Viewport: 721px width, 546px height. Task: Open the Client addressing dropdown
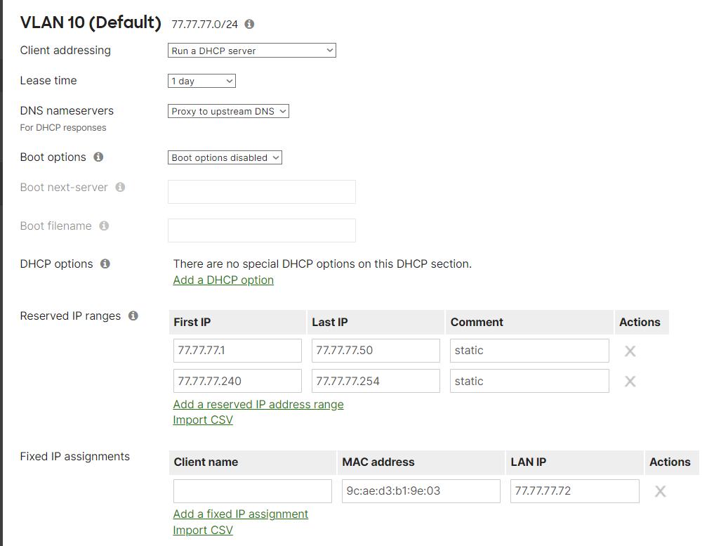click(251, 50)
